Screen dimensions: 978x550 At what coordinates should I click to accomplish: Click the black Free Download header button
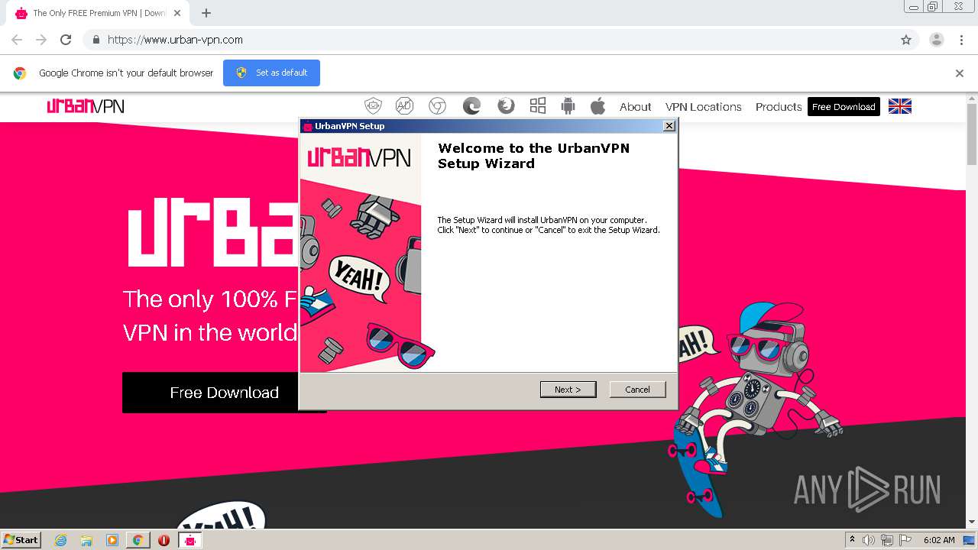pyautogui.click(x=844, y=107)
